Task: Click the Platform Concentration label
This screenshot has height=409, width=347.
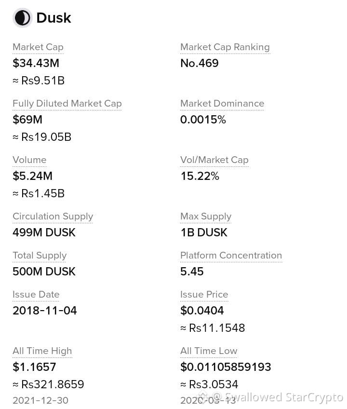Action: click(231, 255)
